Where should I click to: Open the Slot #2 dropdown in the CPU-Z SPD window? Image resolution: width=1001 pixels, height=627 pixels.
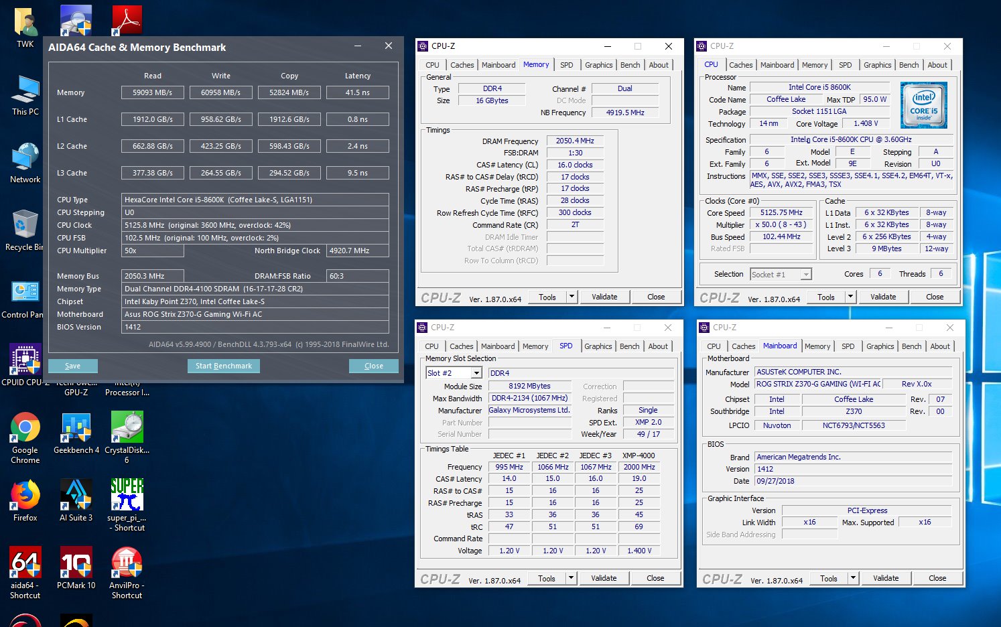[476, 373]
